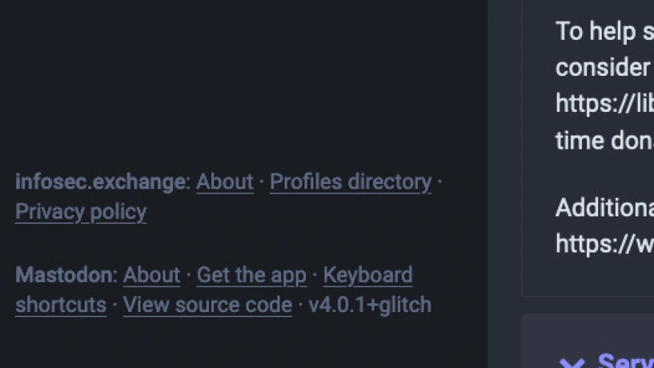Image resolution: width=654 pixels, height=368 pixels.
Task: Click the URL beginning with https://w
Action: 605,243
